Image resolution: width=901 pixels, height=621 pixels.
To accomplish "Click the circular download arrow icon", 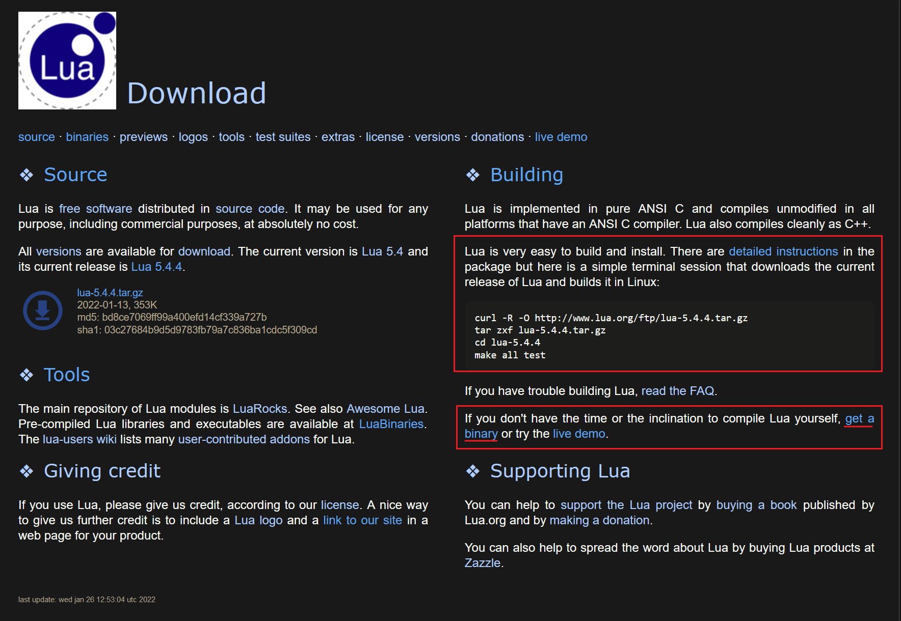I will [x=43, y=310].
